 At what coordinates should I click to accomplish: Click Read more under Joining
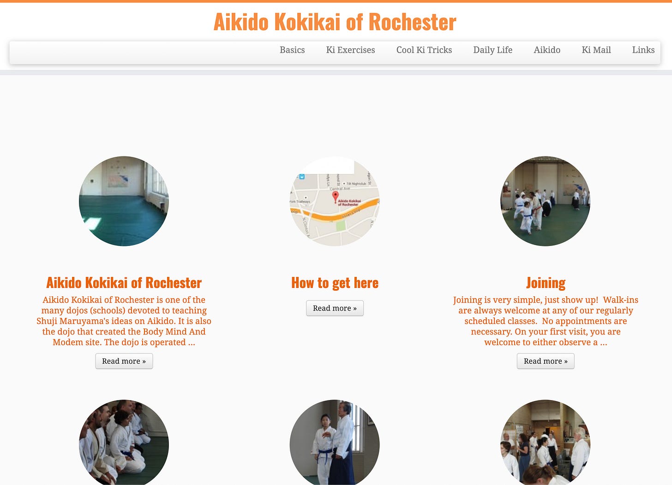coord(546,361)
